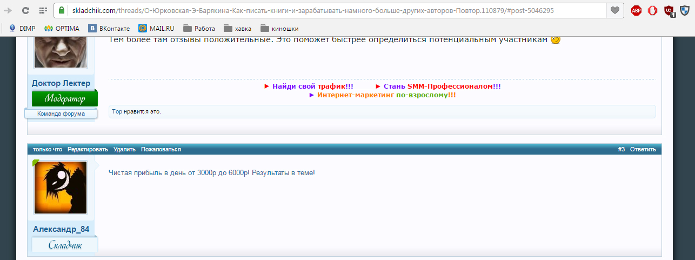
Task: Open the OPTIMA bookmark
Action: click(62, 29)
